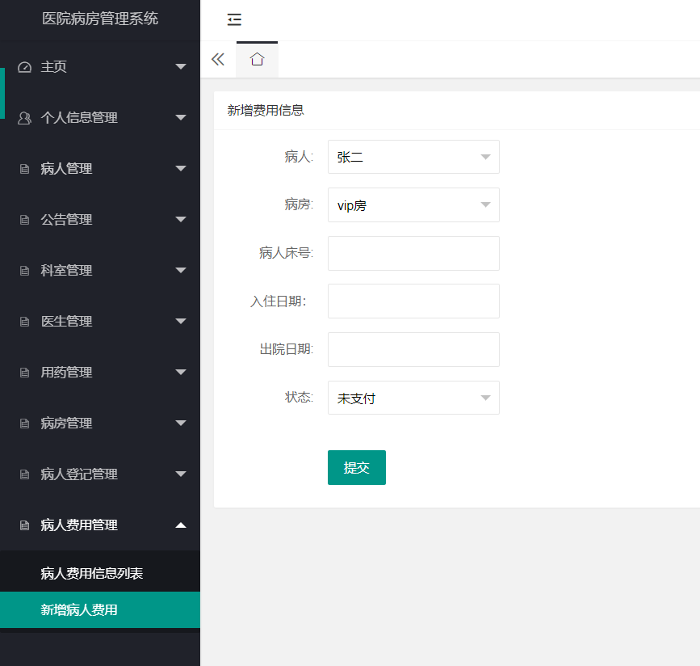Go to 病人费用信息列表 submenu
This screenshot has width=700, height=666.
click(x=100, y=574)
